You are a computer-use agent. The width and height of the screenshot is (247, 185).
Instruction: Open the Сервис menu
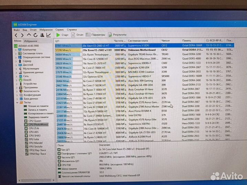coord(60,30)
